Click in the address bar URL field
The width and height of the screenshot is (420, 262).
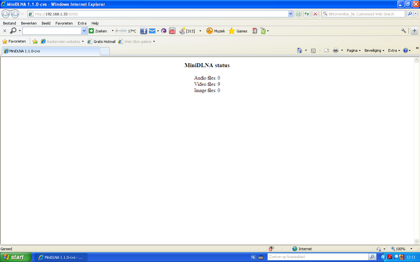click(161, 14)
